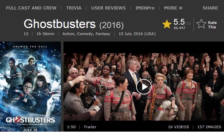The image size is (224, 135).
Task: Select the Fantasy genre link
Action: (103, 34)
